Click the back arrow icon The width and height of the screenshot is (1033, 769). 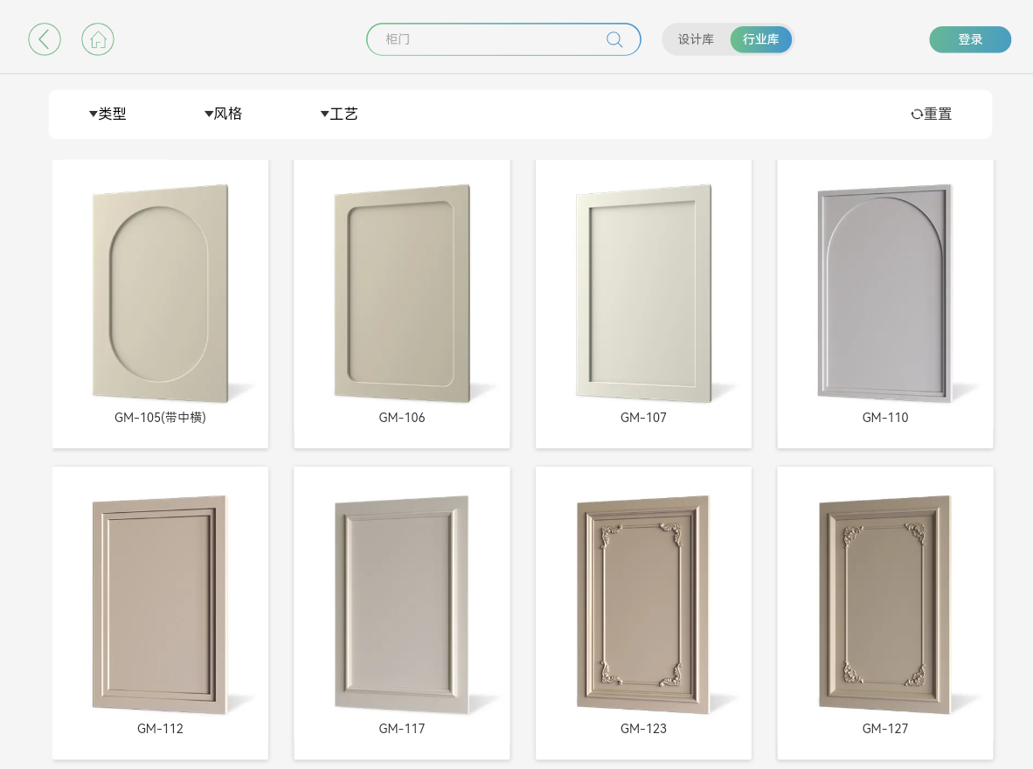point(45,39)
